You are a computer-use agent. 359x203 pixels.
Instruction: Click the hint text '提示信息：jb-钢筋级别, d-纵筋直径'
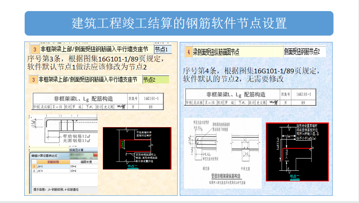click(x=56, y=189)
